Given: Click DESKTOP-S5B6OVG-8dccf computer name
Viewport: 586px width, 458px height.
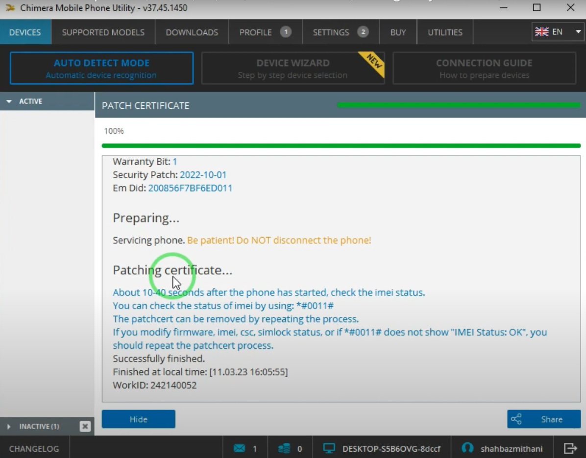Looking at the screenshot, I should pyautogui.click(x=391, y=448).
